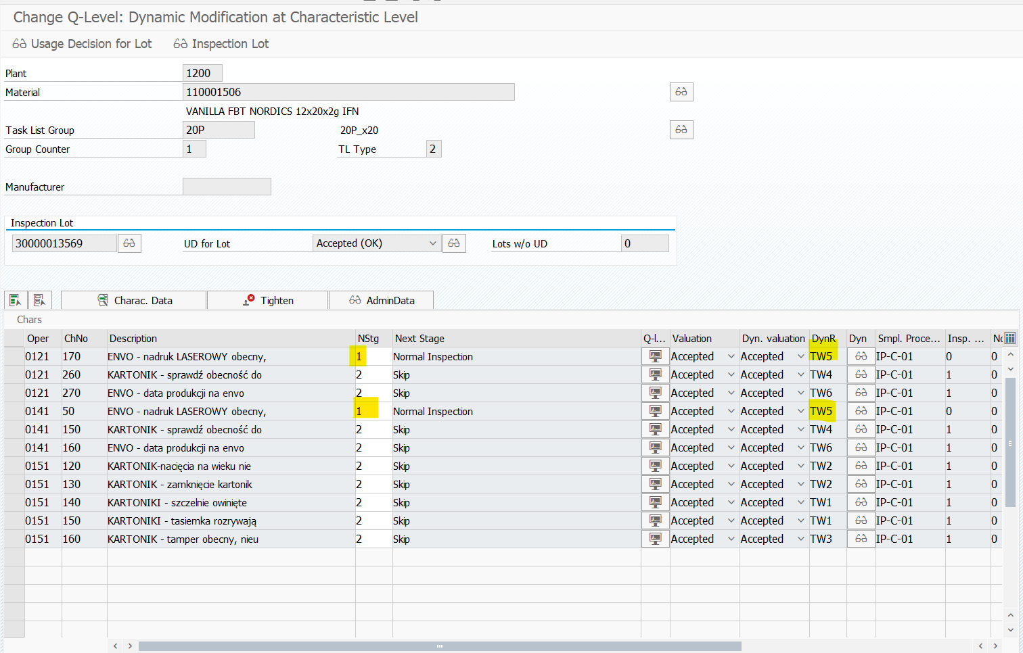
Task: Open the Q-level monitor icon in row 0151 / 160
Action: (x=655, y=539)
